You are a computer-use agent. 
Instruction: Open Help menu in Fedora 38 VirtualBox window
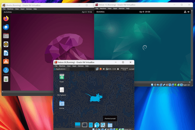click(x=87, y=66)
